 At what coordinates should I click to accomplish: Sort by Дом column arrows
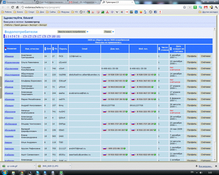45,49
